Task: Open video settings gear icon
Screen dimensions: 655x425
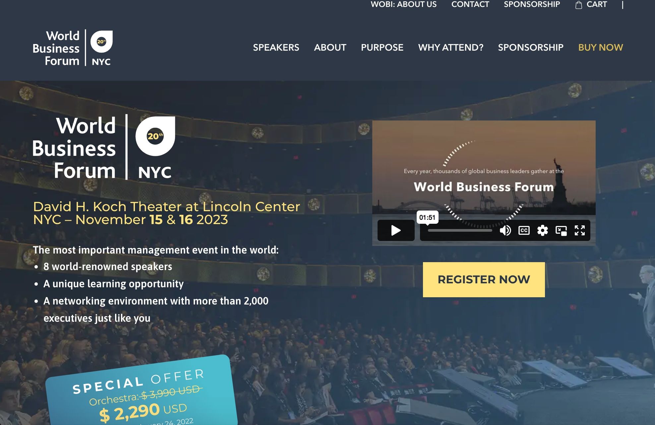Action: (542, 230)
